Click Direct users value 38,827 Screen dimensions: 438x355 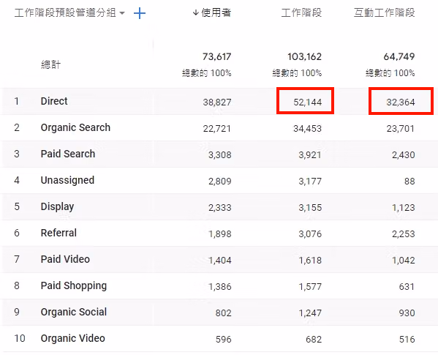coord(217,102)
